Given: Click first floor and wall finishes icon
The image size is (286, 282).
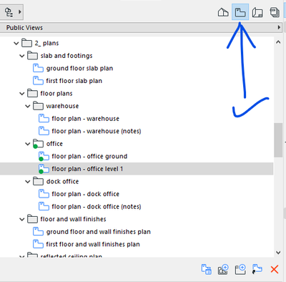Looking at the screenshot, I should [x=38, y=244].
